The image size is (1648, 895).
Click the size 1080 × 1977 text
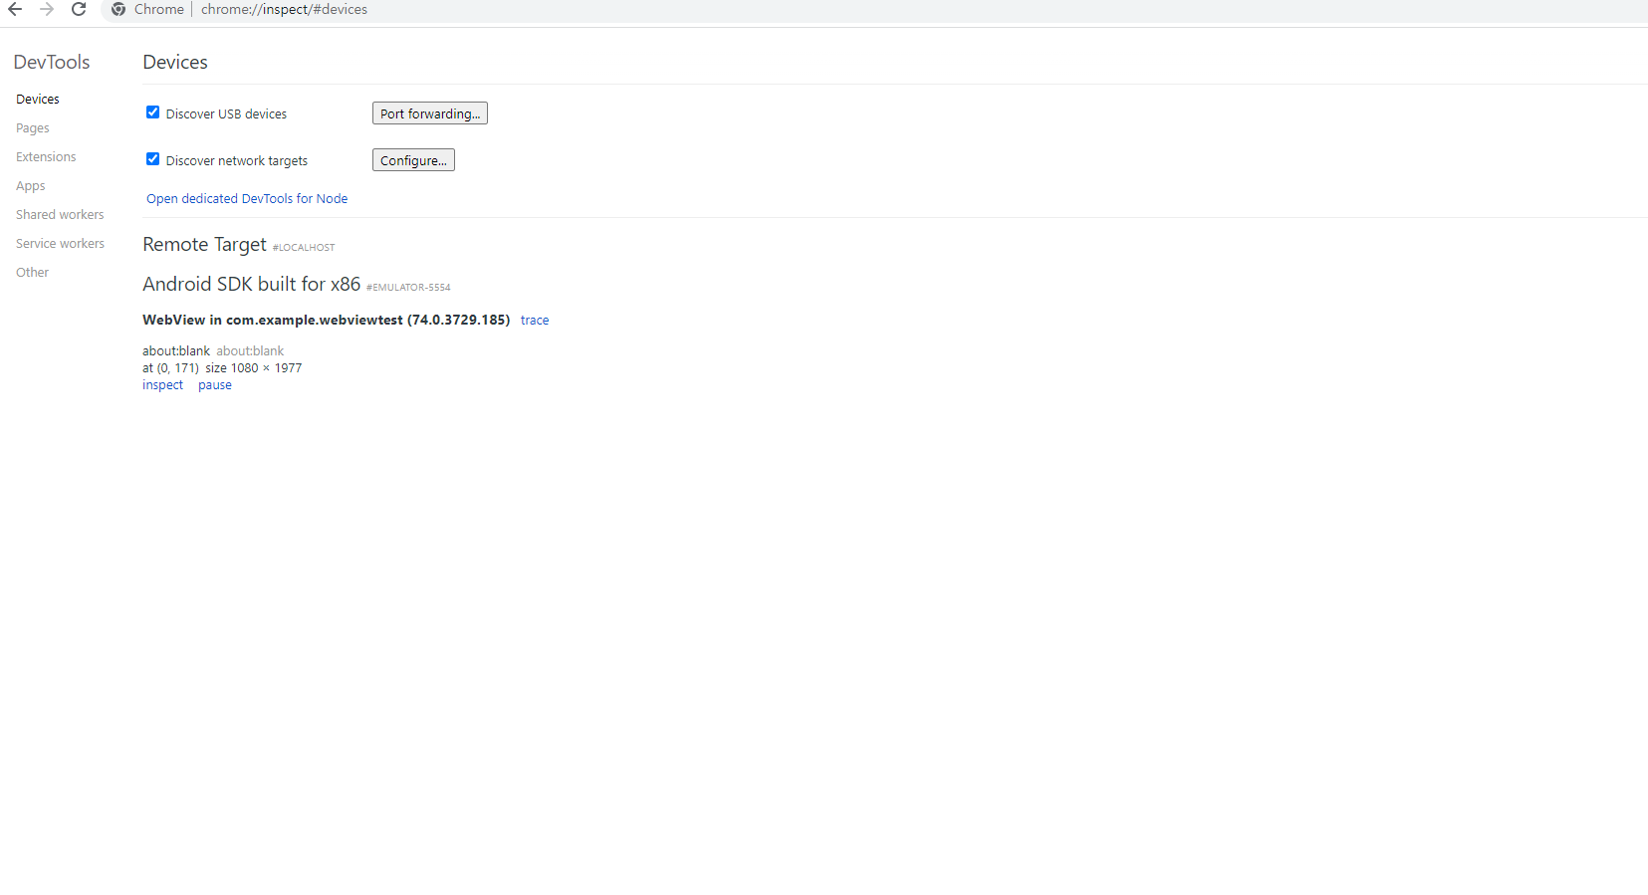254,368
